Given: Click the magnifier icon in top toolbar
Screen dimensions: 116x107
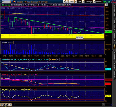Looking at the screenshot, I should pos(67,1).
